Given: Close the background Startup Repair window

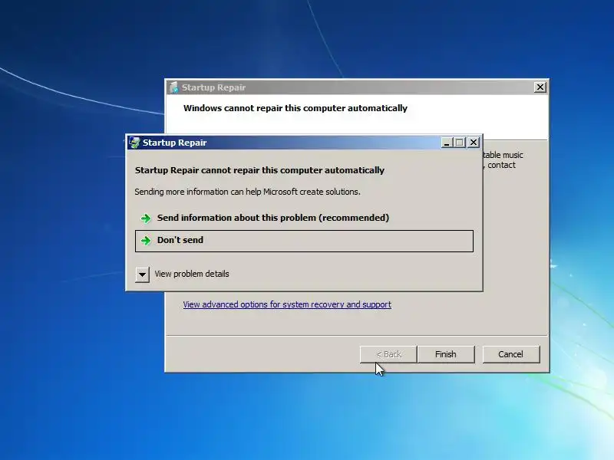Looking at the screenshot, I should [x=540, y=87].
